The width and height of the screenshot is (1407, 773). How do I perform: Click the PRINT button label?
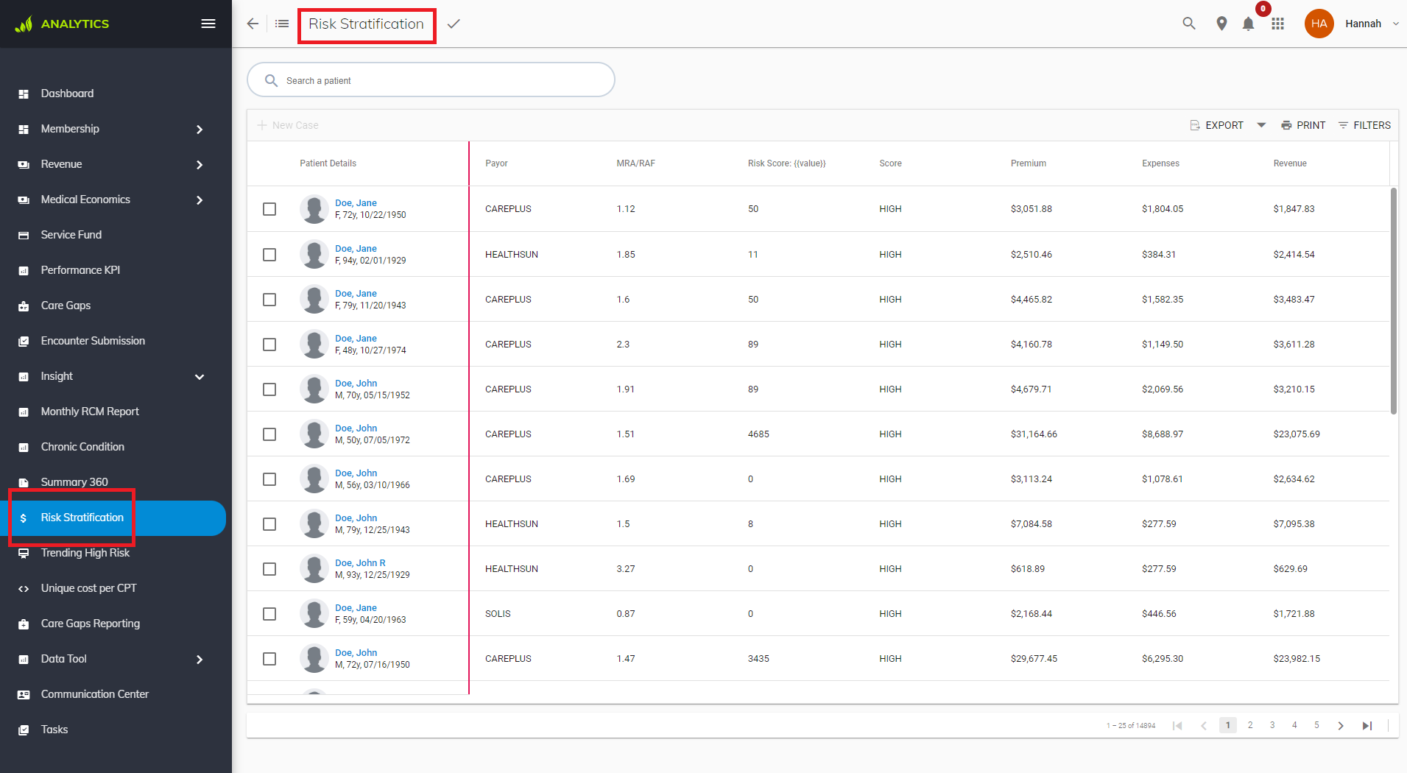1311,125
